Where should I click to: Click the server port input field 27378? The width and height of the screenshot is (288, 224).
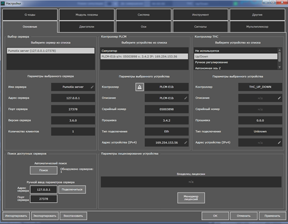click(44, 199)
